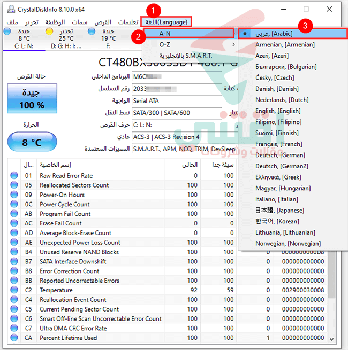Screen dimensions: 348x350
Task: Click status orb of Unexpected Power Loss Count row
Action: pyautogui.click(x=14, y=242)
